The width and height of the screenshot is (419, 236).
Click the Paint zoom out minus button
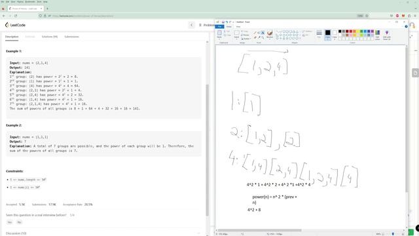[x=383, y=234]
